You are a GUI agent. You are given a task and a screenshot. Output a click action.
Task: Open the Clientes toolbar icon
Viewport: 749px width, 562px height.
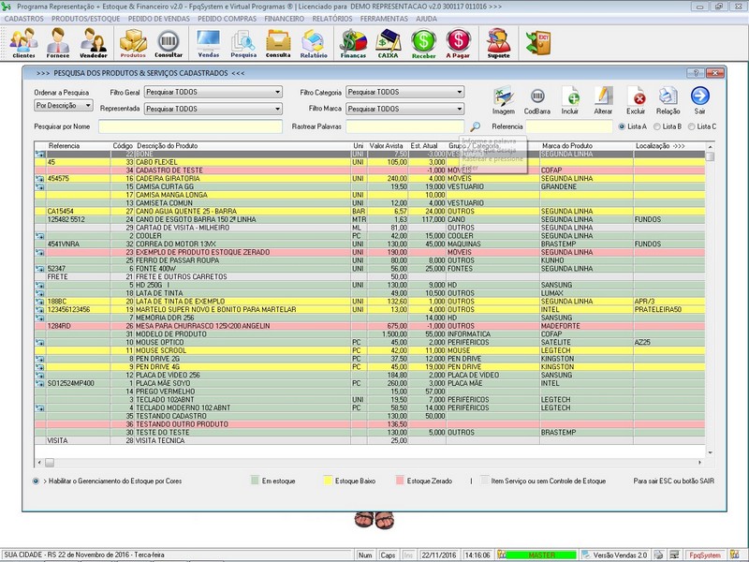pos(23,43)
